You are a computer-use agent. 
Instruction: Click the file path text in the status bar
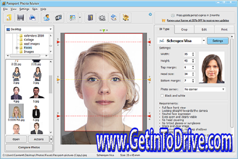(45, 155)
